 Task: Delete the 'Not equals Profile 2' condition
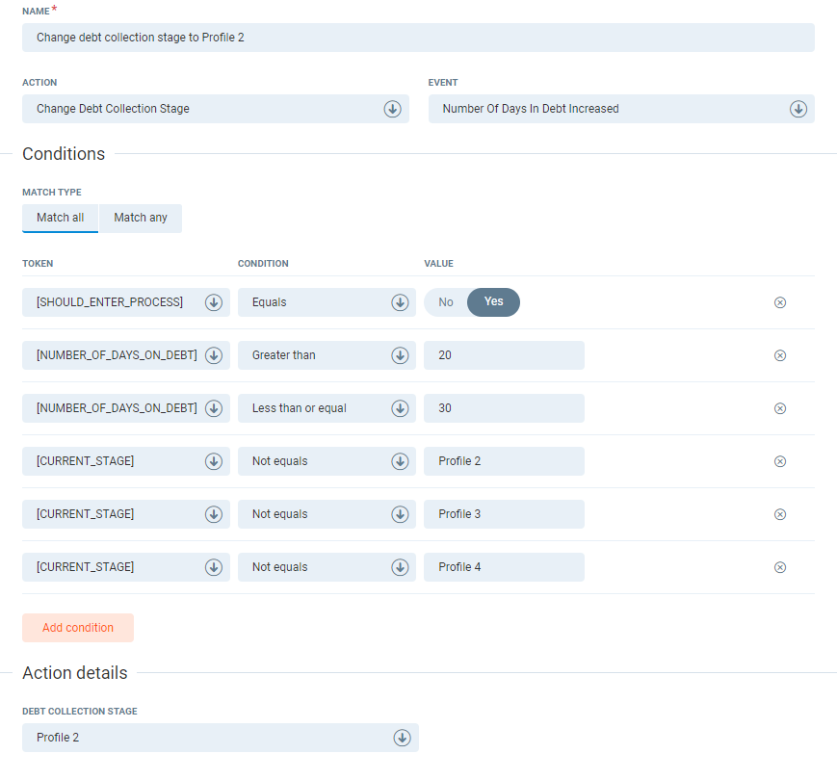pos(780,461)
